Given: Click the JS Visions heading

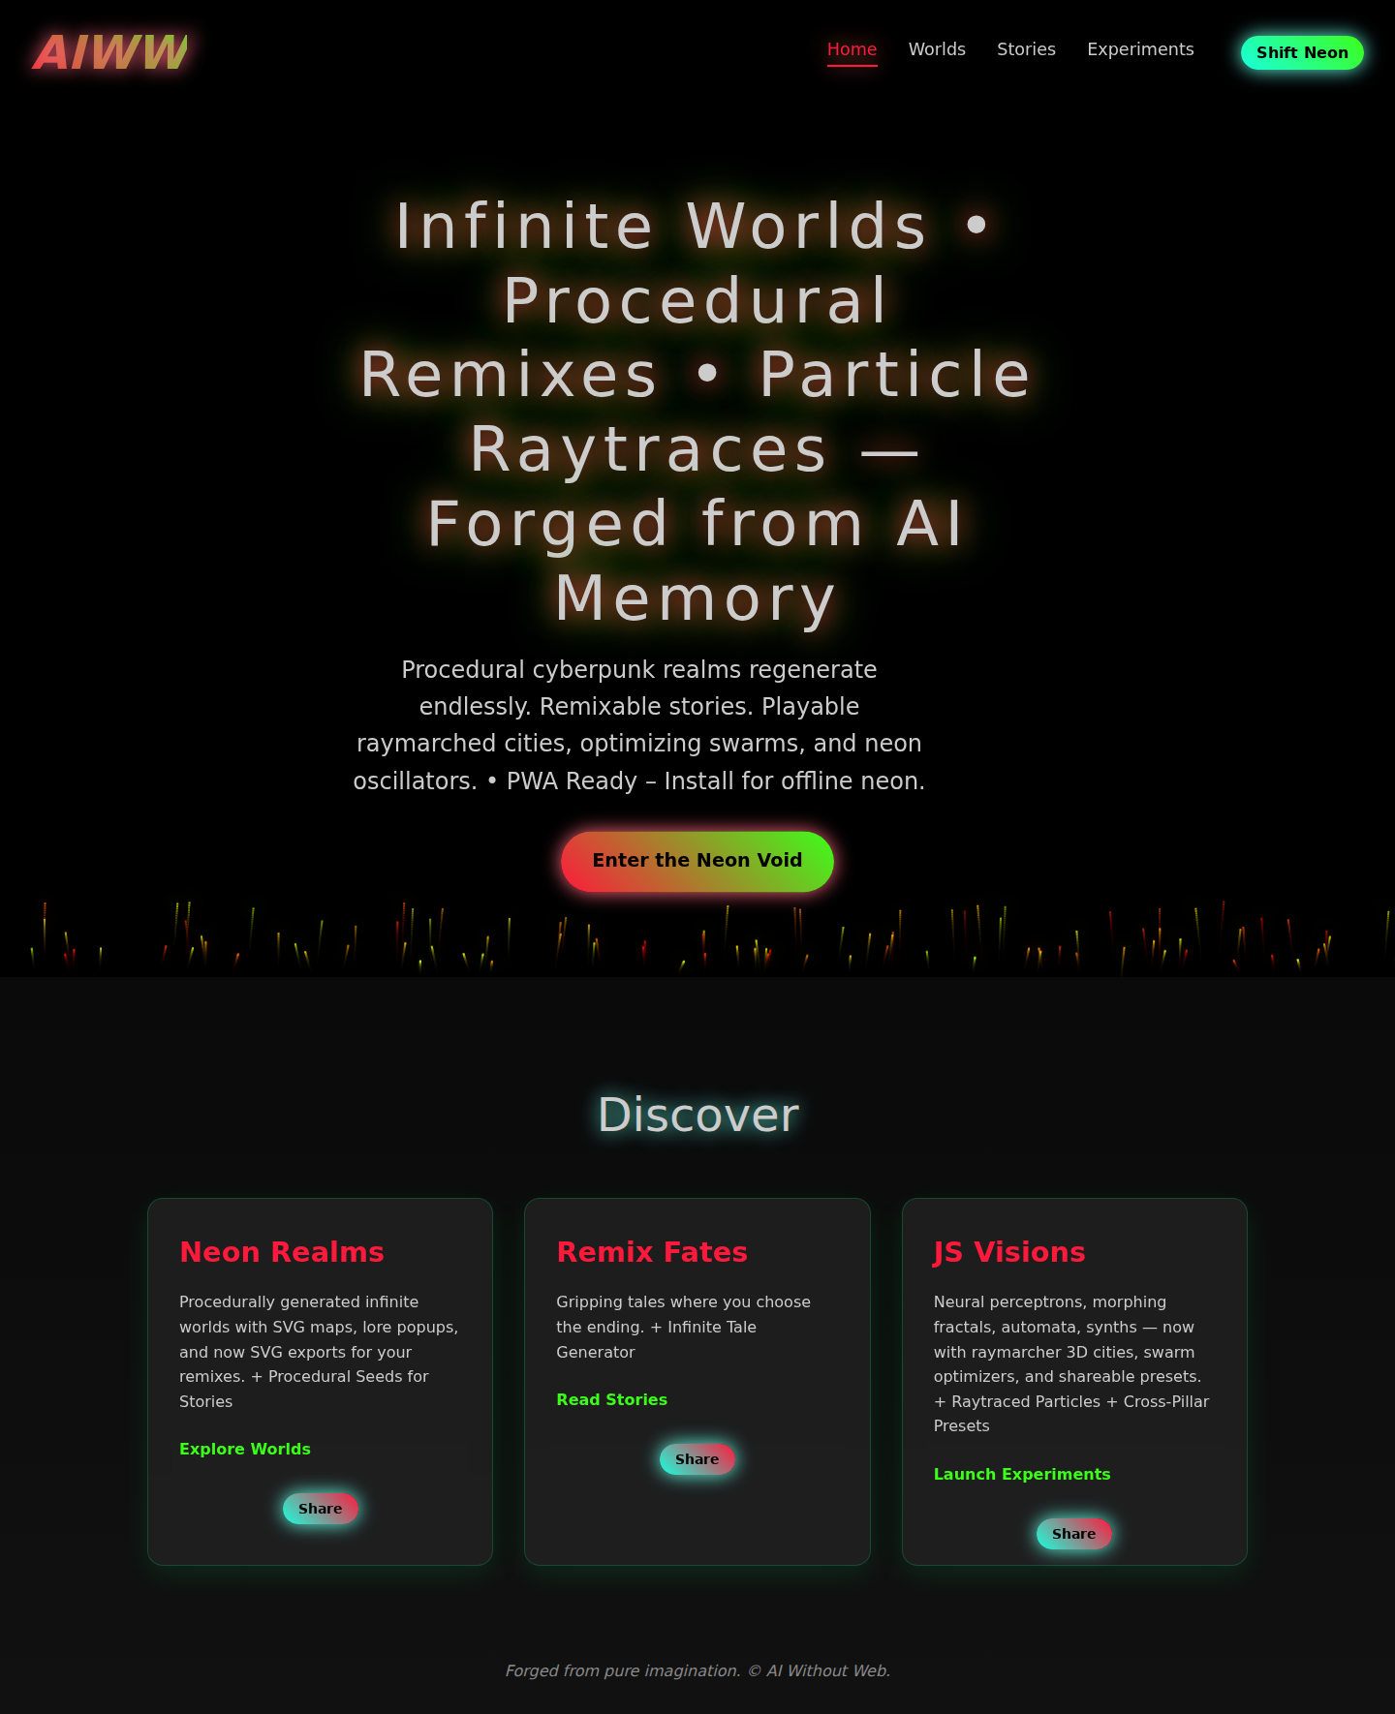Looking at the screenshot, I should [1008, 1252].
